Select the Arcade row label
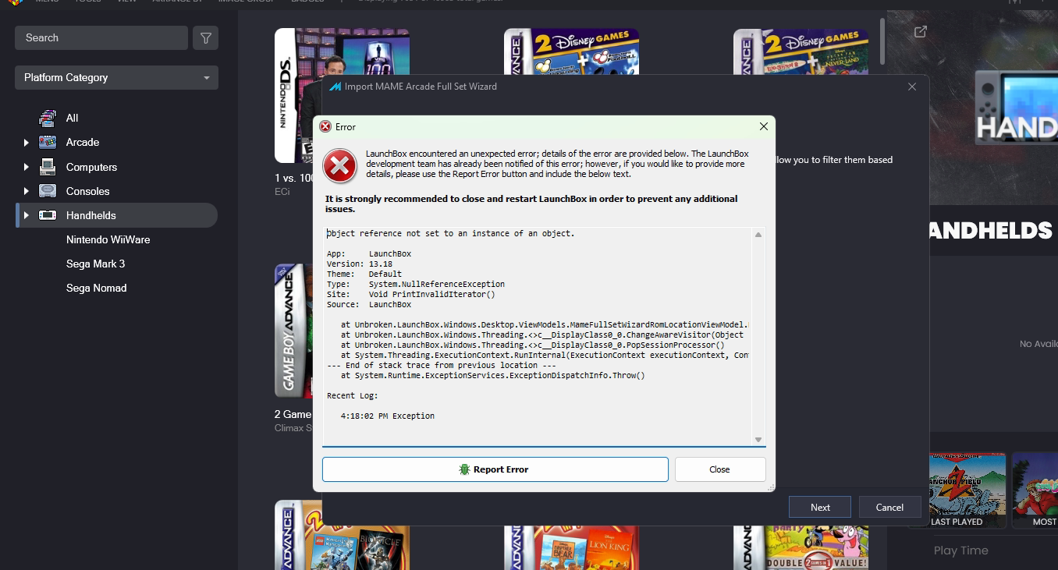Image resolution: width=1058 pixels, height=570 pixels. (x=83, y=142)
